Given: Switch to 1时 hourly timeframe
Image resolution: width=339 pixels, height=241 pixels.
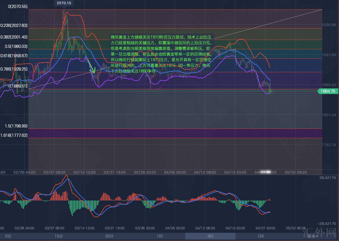Looking at the screenshot, I should 160,236.
